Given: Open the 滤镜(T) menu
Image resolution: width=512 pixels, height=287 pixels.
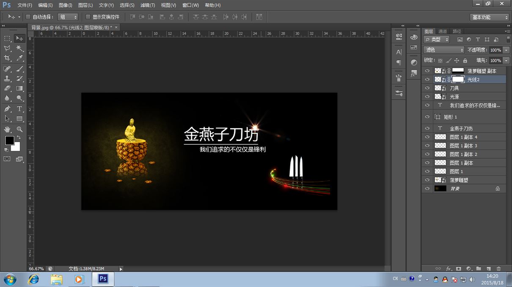Looking at the screenshot, I should tap(148, 5).
